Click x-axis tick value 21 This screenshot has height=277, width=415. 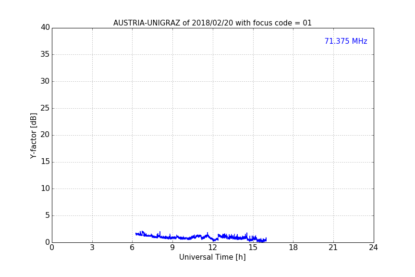[x=333, y=248]
